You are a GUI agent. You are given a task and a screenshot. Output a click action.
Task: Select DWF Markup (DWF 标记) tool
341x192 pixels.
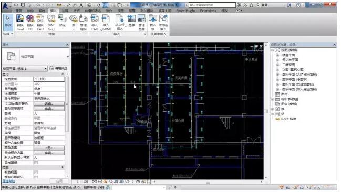coord(51,23)
